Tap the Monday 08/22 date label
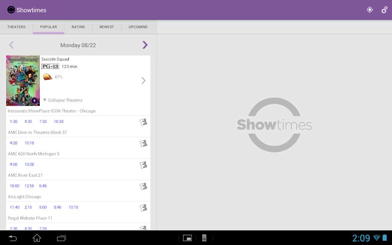 pos(78,45)
